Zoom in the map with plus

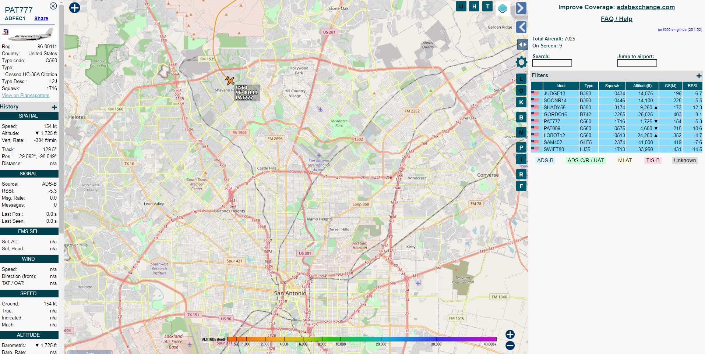(x=510, y=334)
